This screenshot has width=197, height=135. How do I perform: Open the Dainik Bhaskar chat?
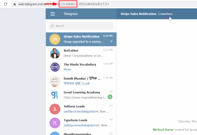pos(81,81)
